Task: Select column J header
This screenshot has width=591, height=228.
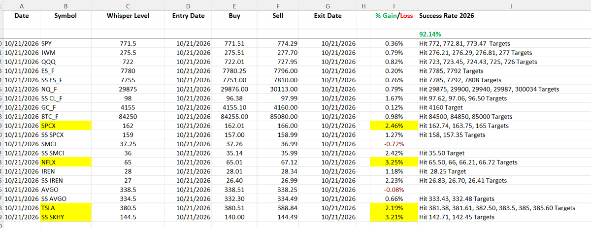Action: tap(503, 5)
